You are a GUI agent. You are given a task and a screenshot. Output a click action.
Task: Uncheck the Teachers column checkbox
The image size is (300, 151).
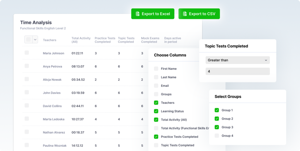(156, 103)
